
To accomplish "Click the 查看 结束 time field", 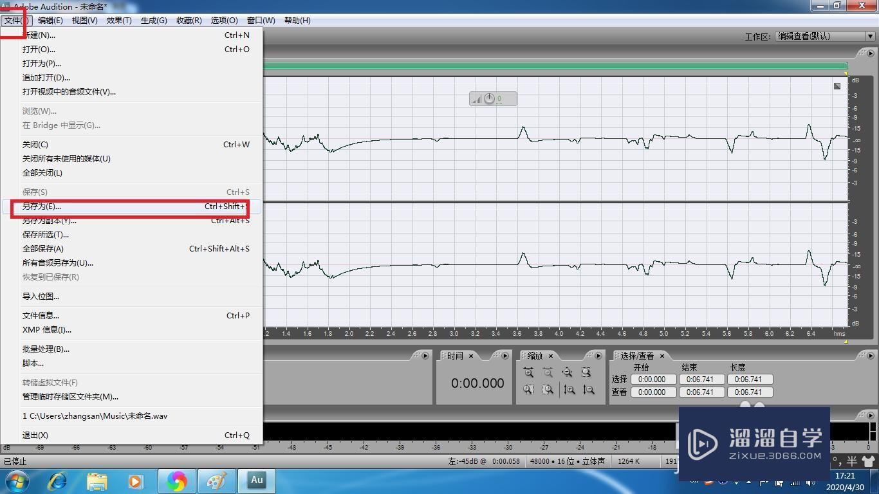I will [x=701, y=392].
